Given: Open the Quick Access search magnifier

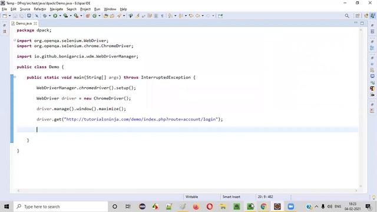Looking at the screenshot, I should pyautogui.click(x=347, y=16).
